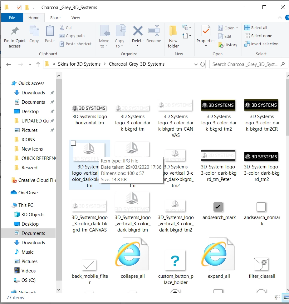Click the Paste clipboard icon
The image size is (289, 304).
[50, 31]
